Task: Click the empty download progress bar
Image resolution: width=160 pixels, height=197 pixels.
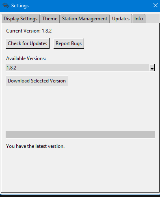Action: [80, 134]
